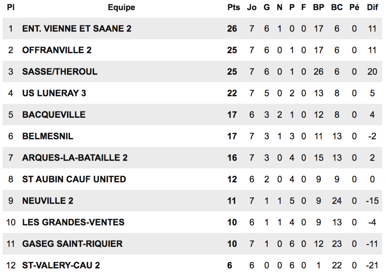Click the Pl ranking column header
This screenshot has height=276, width=386.
pyautogui.click(x=11, y=8)
